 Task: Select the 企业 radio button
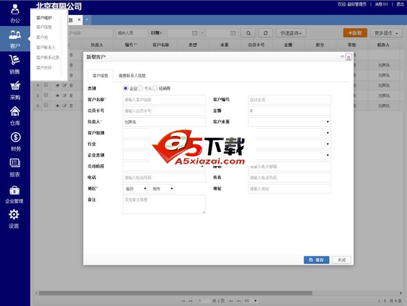point(125,88)
